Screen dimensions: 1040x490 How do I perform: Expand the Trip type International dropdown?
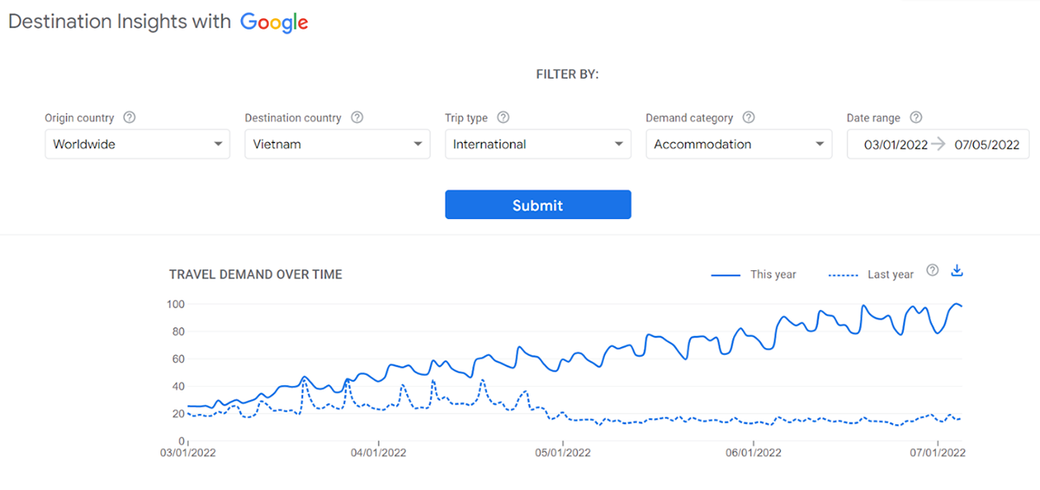point(538,145)
